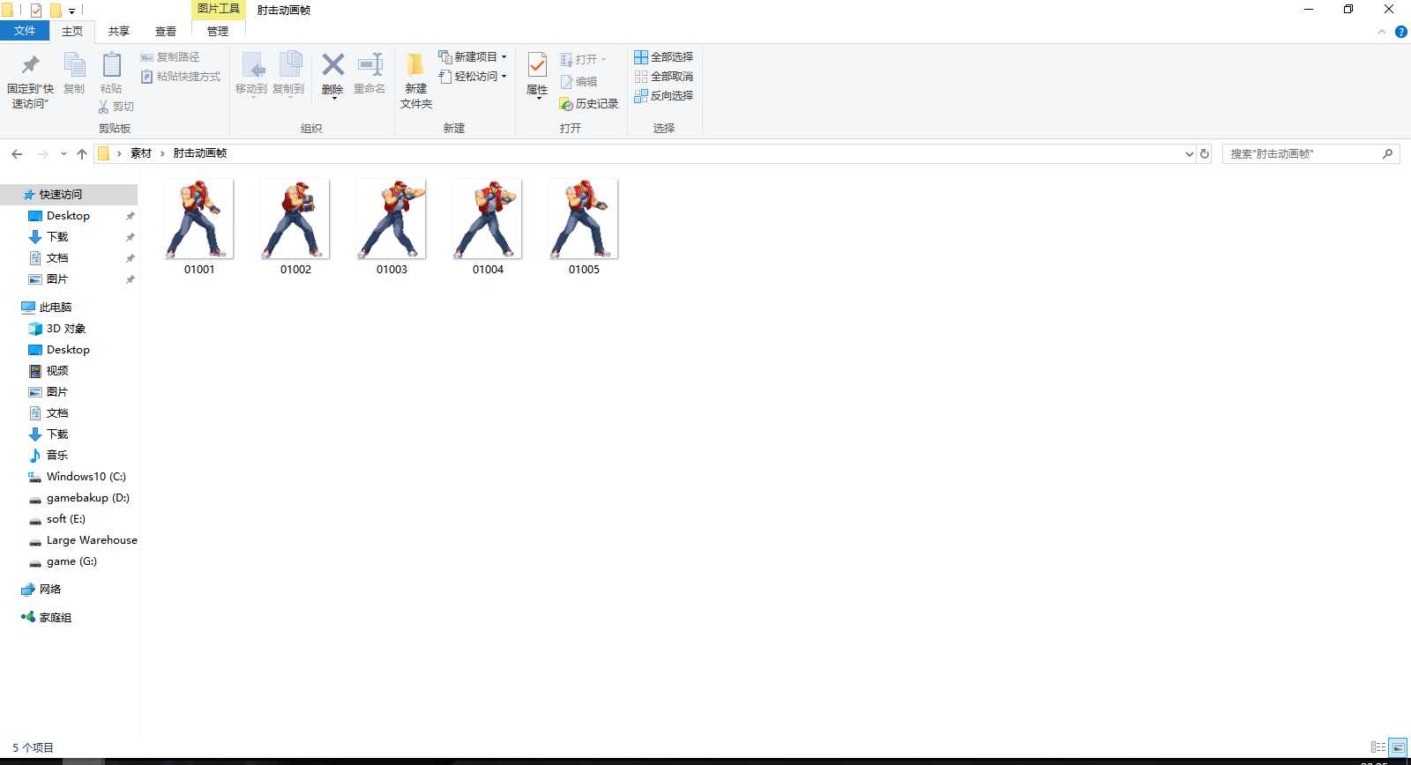Click Select none (全部取消)
The height and width of the screenshot is (765, 1411).
[x=664, y=77]
